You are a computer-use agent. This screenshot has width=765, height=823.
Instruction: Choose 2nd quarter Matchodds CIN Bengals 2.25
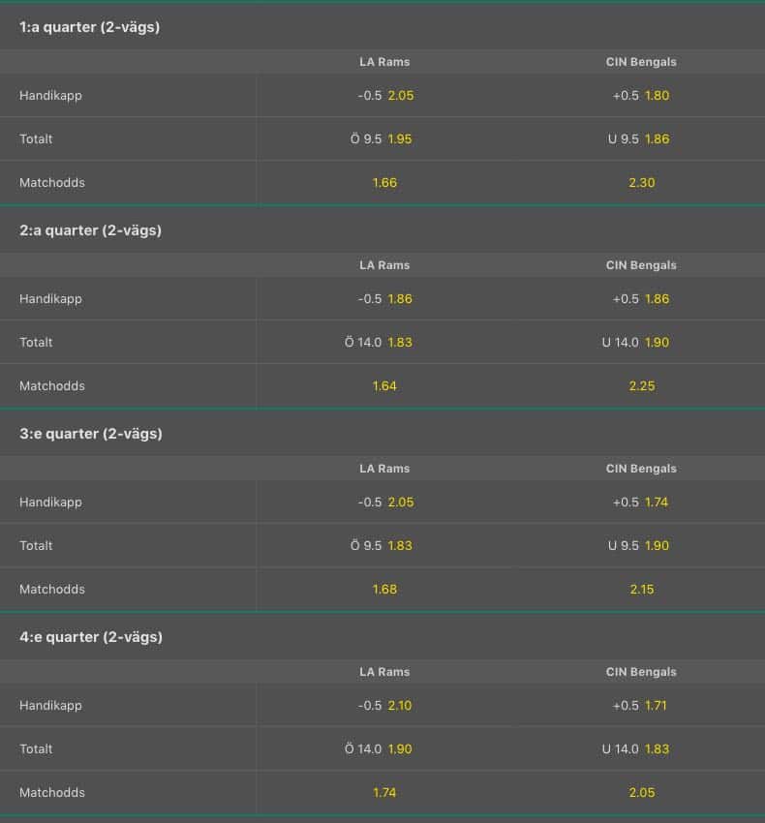point(640,385)
